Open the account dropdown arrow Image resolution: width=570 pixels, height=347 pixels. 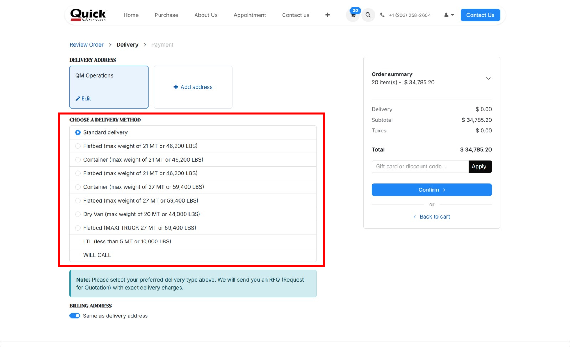point(452,15)
